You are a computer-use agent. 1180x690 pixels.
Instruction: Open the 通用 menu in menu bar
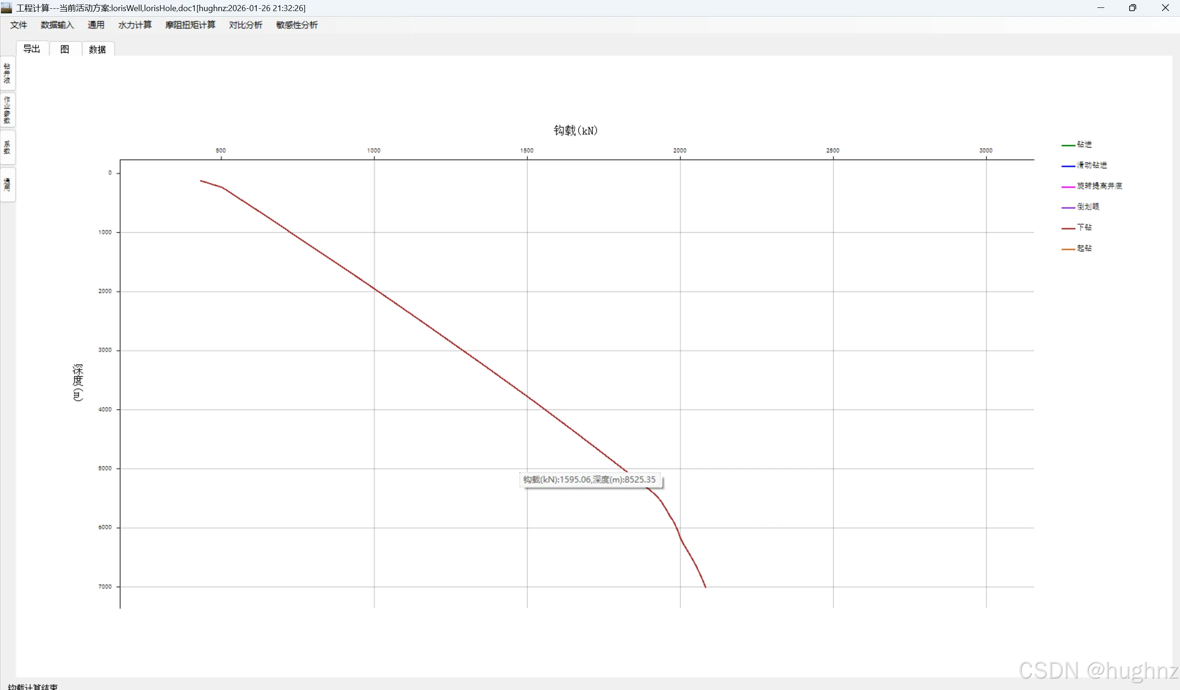pyautogui.click(x=96, y=25)
